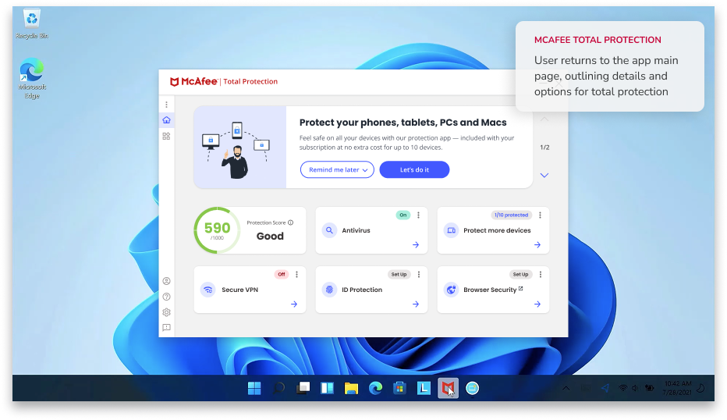Click the McAfee logo in the header

[193, 82]
